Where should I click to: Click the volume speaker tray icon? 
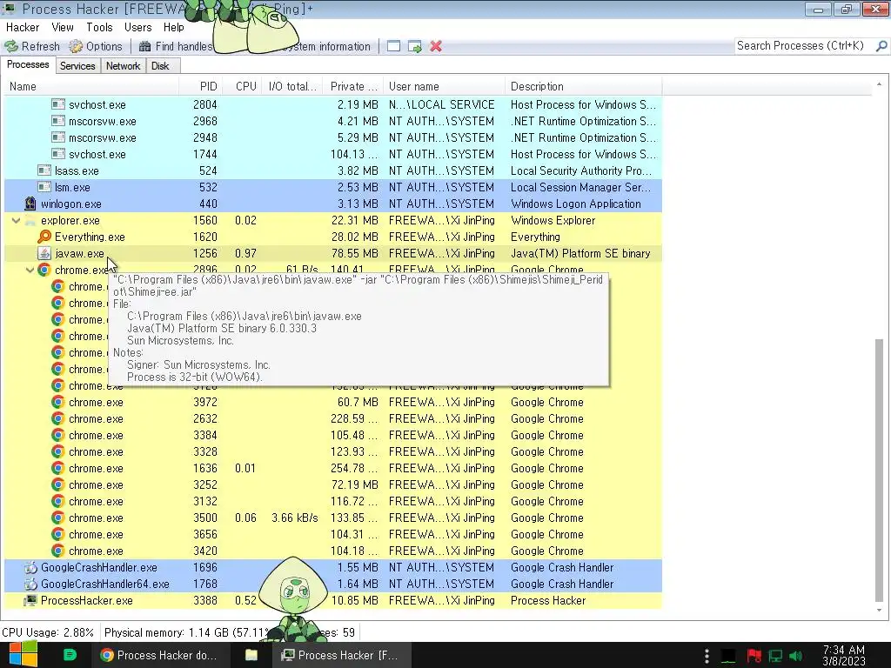[796, 656]
